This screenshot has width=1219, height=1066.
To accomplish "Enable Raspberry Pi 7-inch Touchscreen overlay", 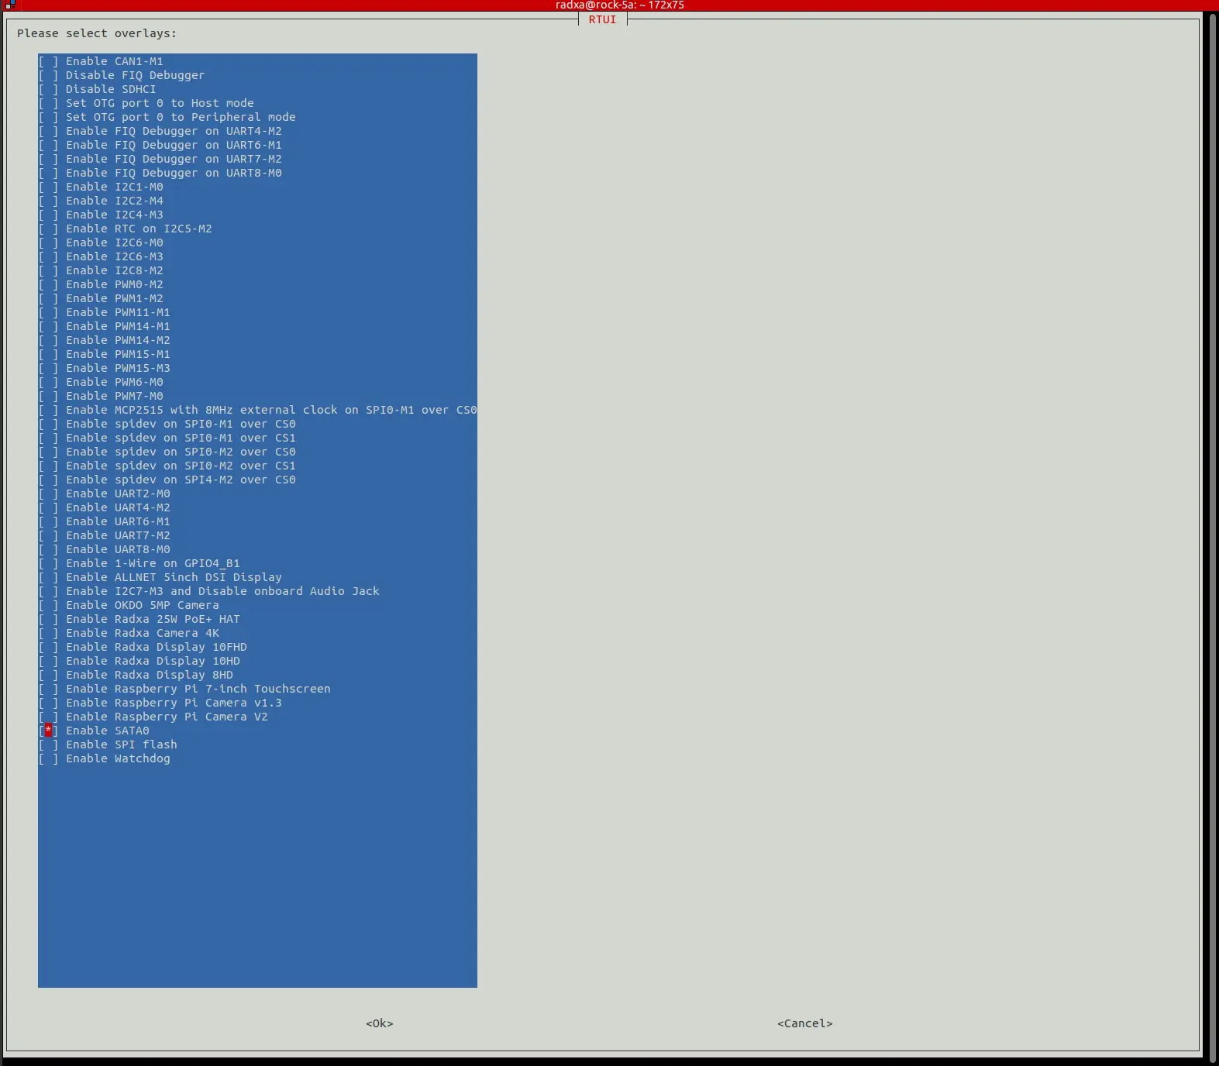I will (x=48, y=689).
